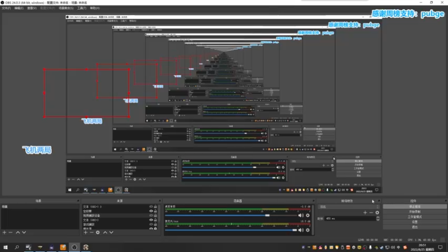Screen dimensions: 448x252
Task: Select the 感谢周榜支持 text at preview top right
Action: [x=408, y=13]
